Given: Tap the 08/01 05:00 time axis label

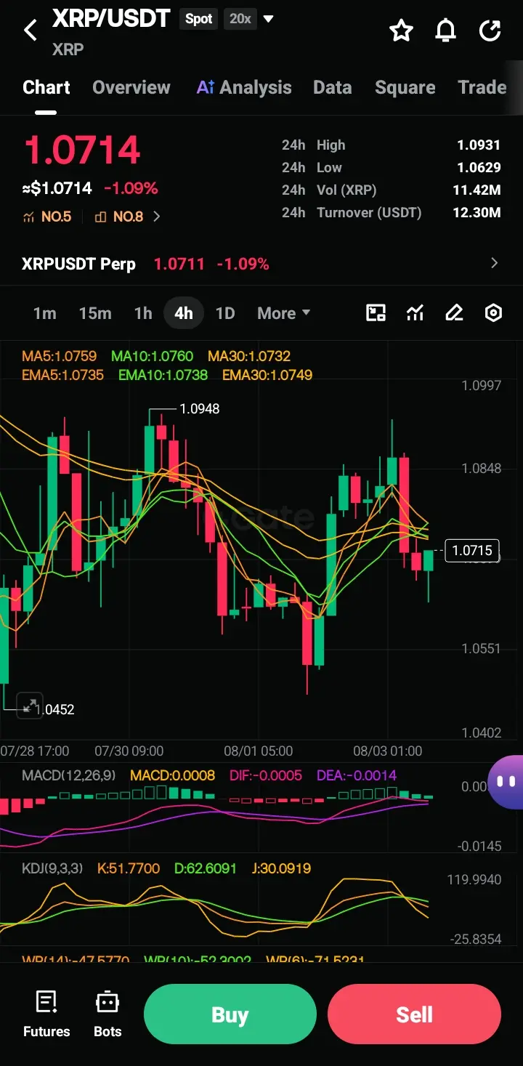Looking at the screenshot, I should coord(259,751).
